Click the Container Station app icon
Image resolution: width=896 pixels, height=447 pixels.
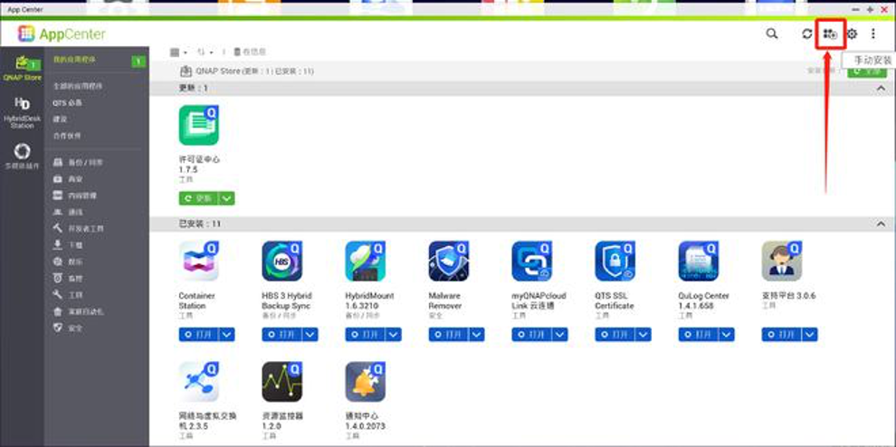[x=198, y=262]
